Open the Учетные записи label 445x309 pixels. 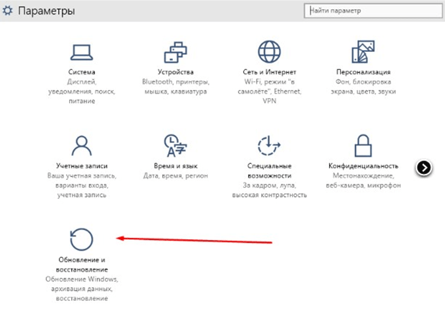pos(82,166)
